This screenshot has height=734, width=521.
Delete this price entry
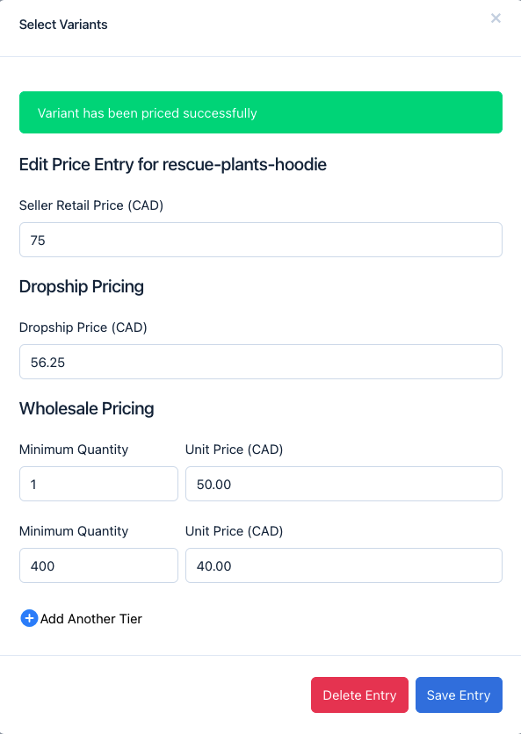pos(359,694)
